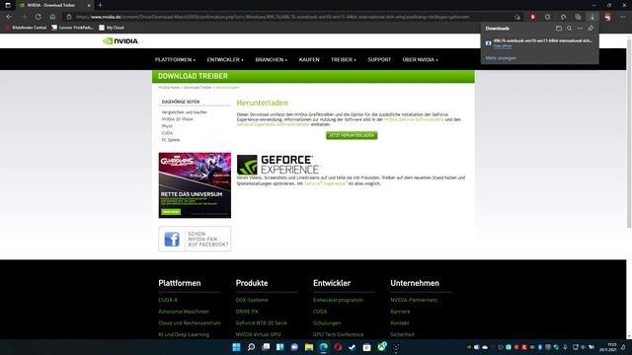The width and height of the screenshot is (632, 355).
Task: Open Bitdefender Central bookmark
Action: pyautogui.click(x=26, y=28)
